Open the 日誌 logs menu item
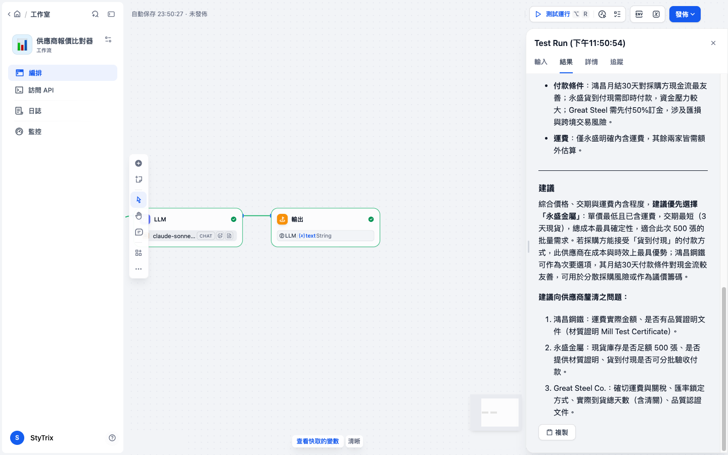728x455 pixels. [63, 111]
